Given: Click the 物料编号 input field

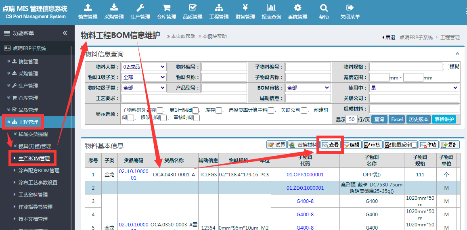Looking at the screenshot, I should pos(224,67).
